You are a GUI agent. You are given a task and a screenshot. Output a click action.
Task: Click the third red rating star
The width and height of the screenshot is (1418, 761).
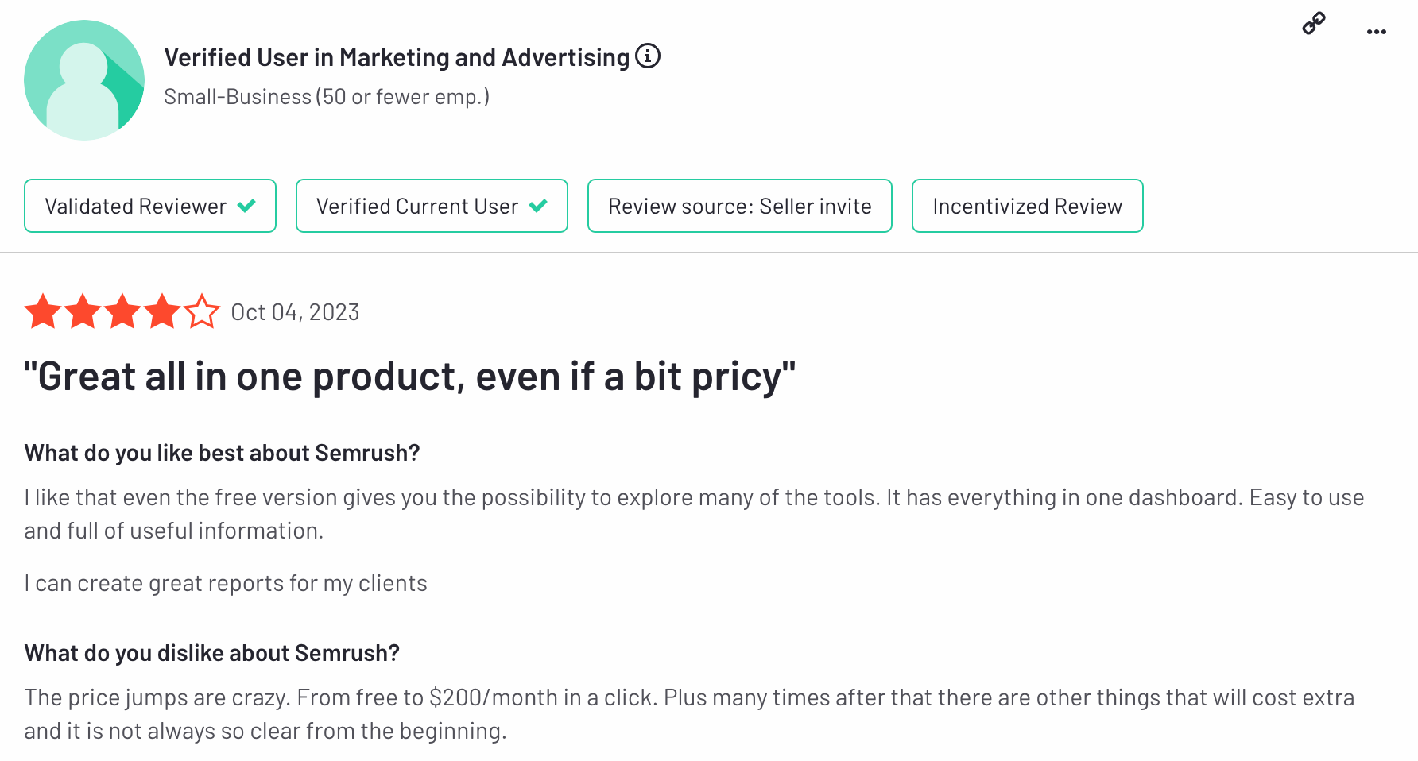122,311
